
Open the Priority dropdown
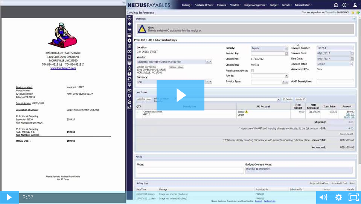(x=286, y=48)
